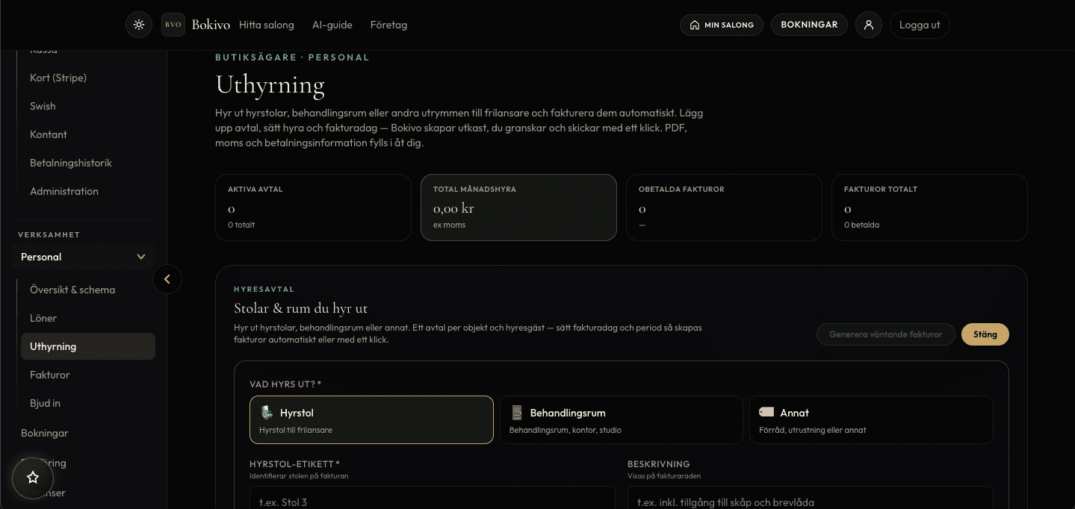The width and height of the screenshot is (1075, 509).
Task: Select the Behandlingsrum rental type
Action: point(622,419)
